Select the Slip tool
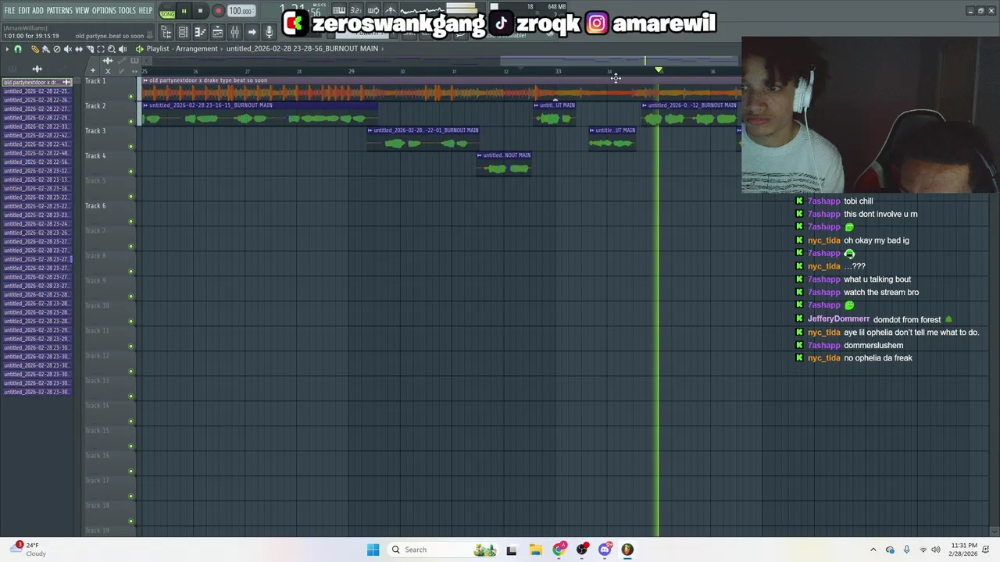This screenshot has height=562, width=1000. (78, 49)
